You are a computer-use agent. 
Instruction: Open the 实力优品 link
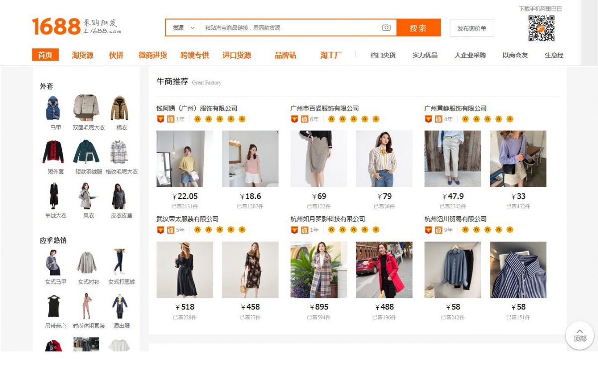pos(425,55)
